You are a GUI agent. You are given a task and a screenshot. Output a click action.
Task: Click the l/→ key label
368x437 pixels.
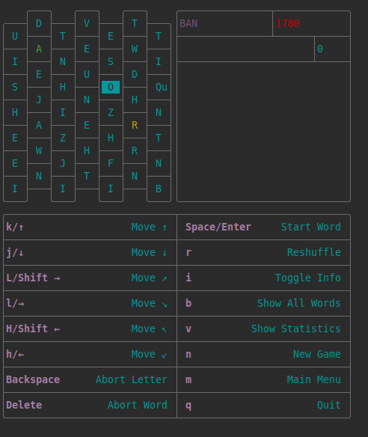point(15,303)
